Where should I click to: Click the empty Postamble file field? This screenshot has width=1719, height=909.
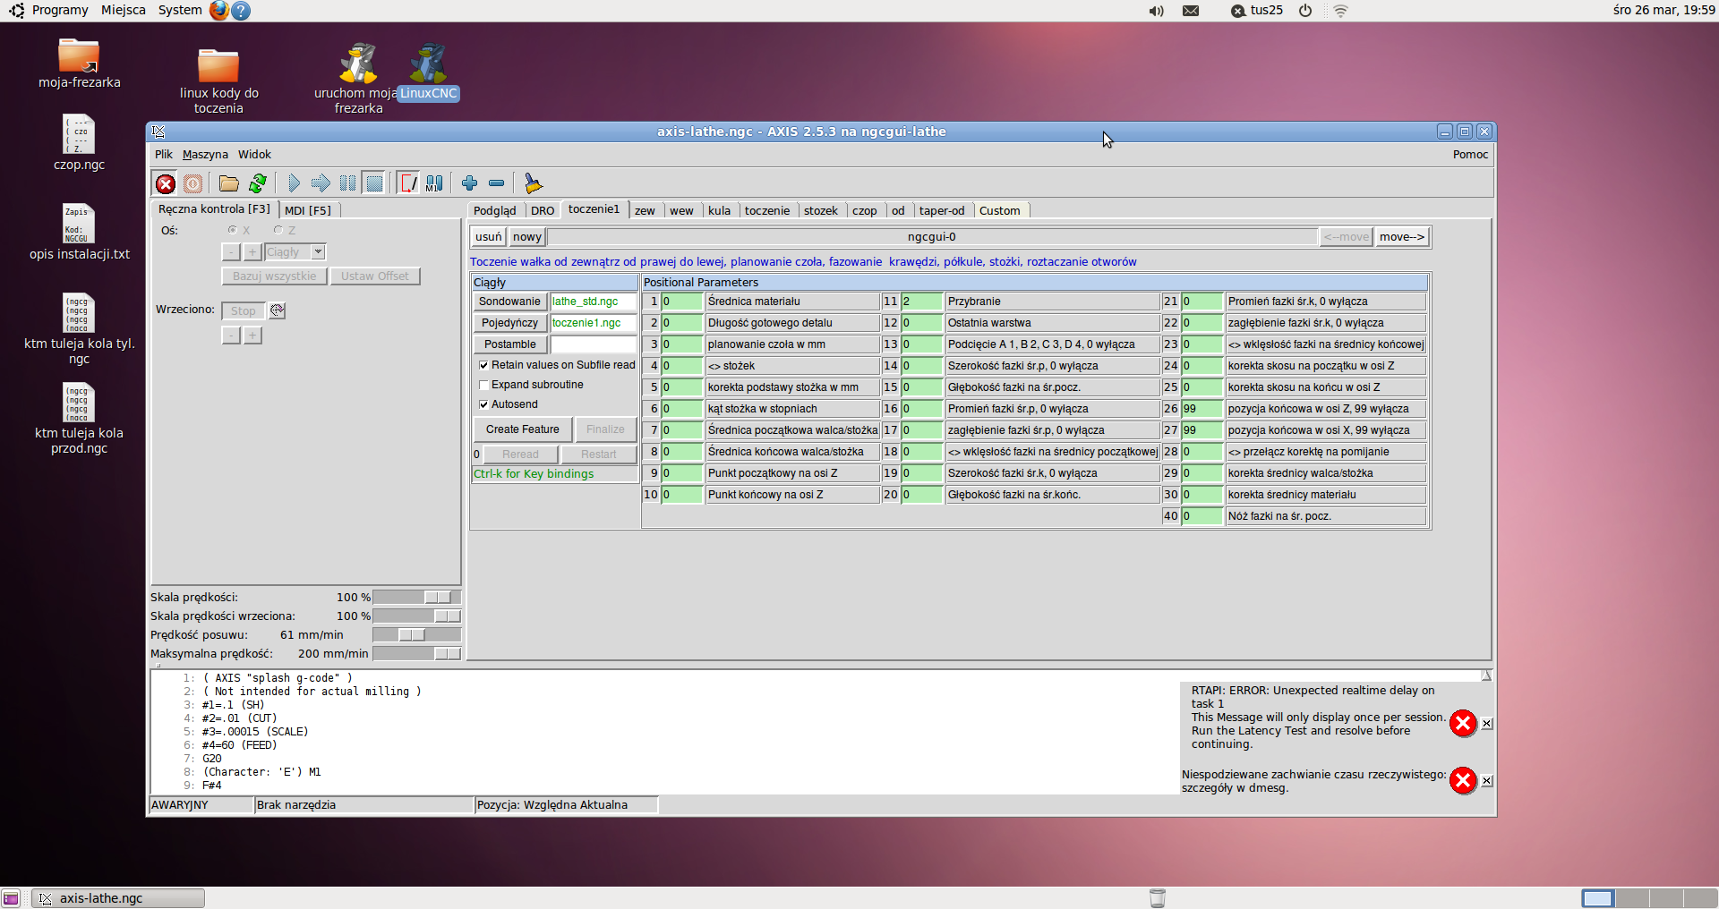[x=594, y=344]
